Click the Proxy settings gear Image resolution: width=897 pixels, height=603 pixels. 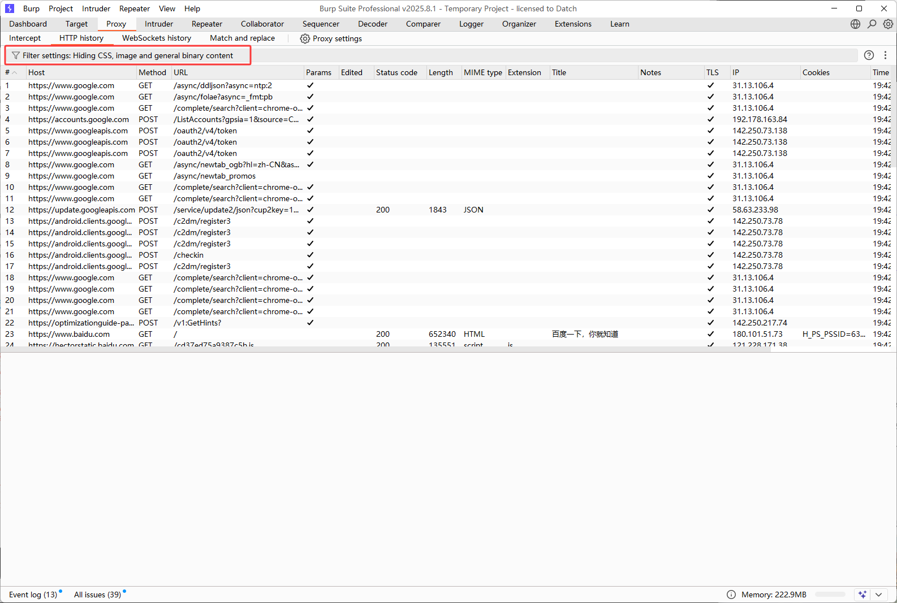(x=305, y=38)
